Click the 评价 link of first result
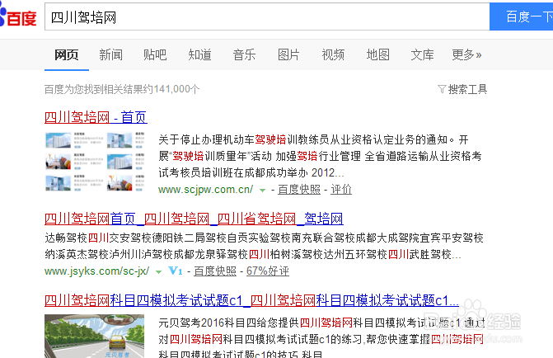 [x=341, y=190]
